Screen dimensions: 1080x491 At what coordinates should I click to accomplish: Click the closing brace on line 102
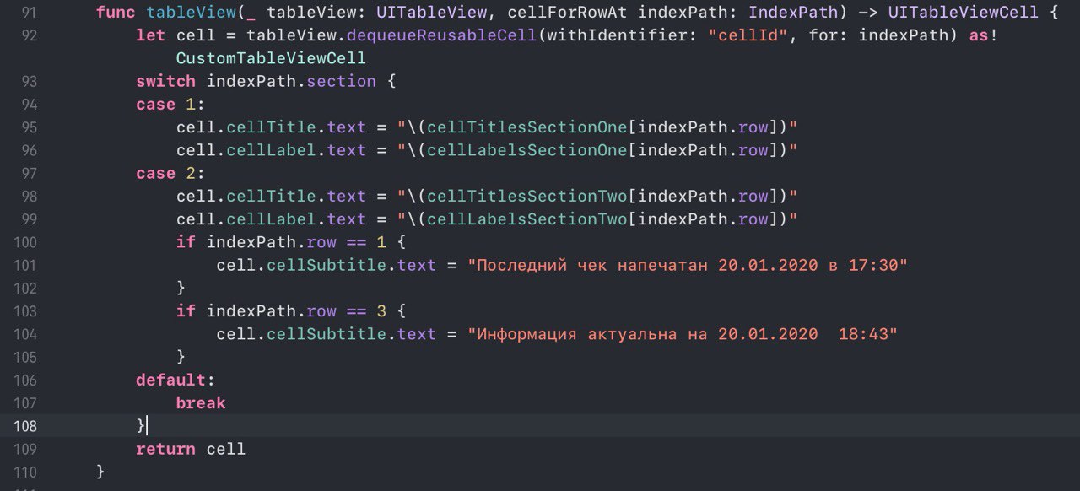click(181, 289)
